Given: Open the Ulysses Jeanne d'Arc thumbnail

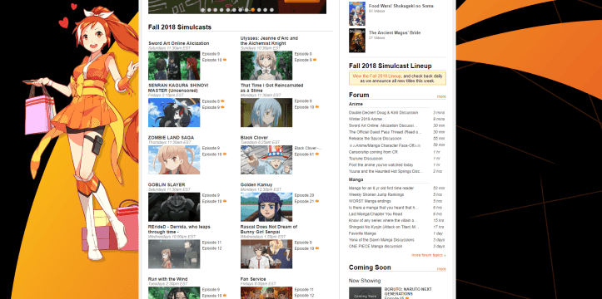Looking at the screenshot, I should point(266,66).
